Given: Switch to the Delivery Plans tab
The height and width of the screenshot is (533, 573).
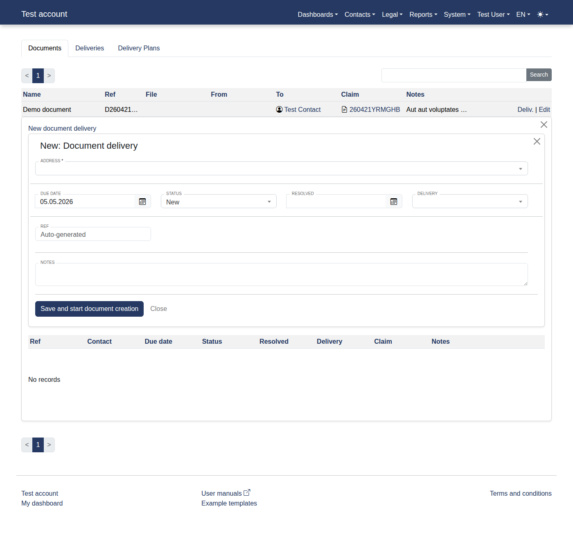Looking at the screenshot, I should click(x=138, y=48).
